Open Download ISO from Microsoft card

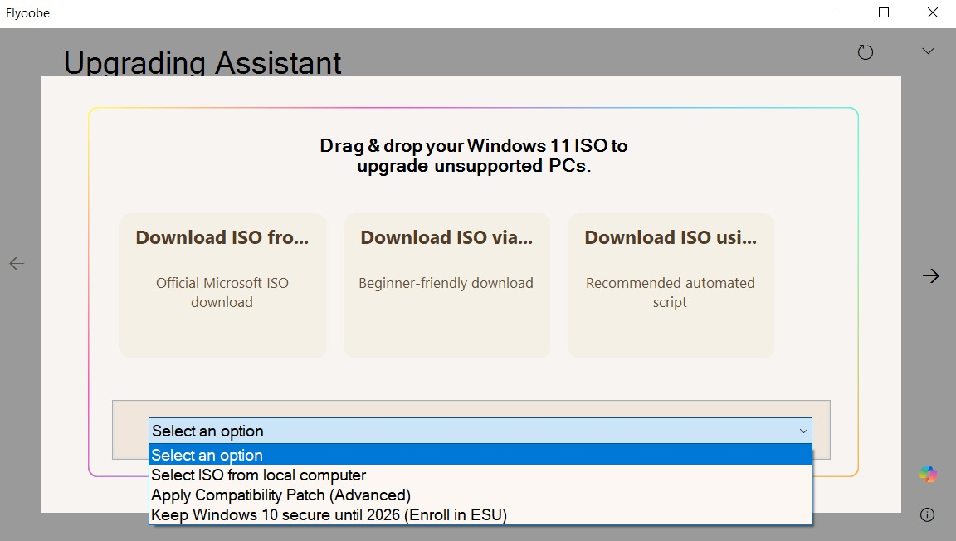coord(222,285)
